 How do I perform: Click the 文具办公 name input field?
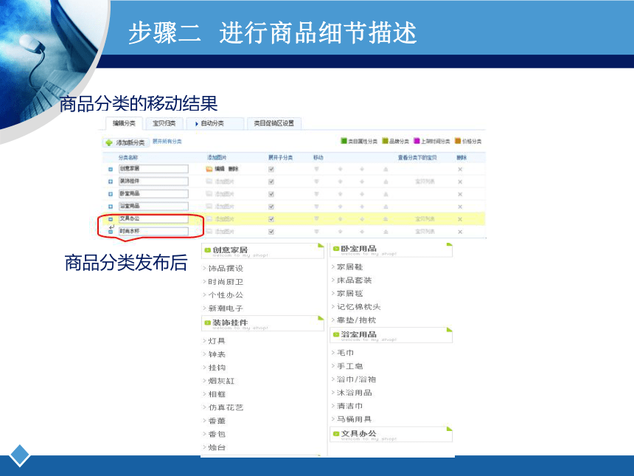153,219
